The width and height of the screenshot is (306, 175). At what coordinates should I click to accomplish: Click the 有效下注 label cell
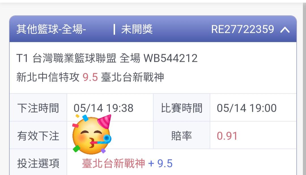pyautogui.click(x=38, y=135)
